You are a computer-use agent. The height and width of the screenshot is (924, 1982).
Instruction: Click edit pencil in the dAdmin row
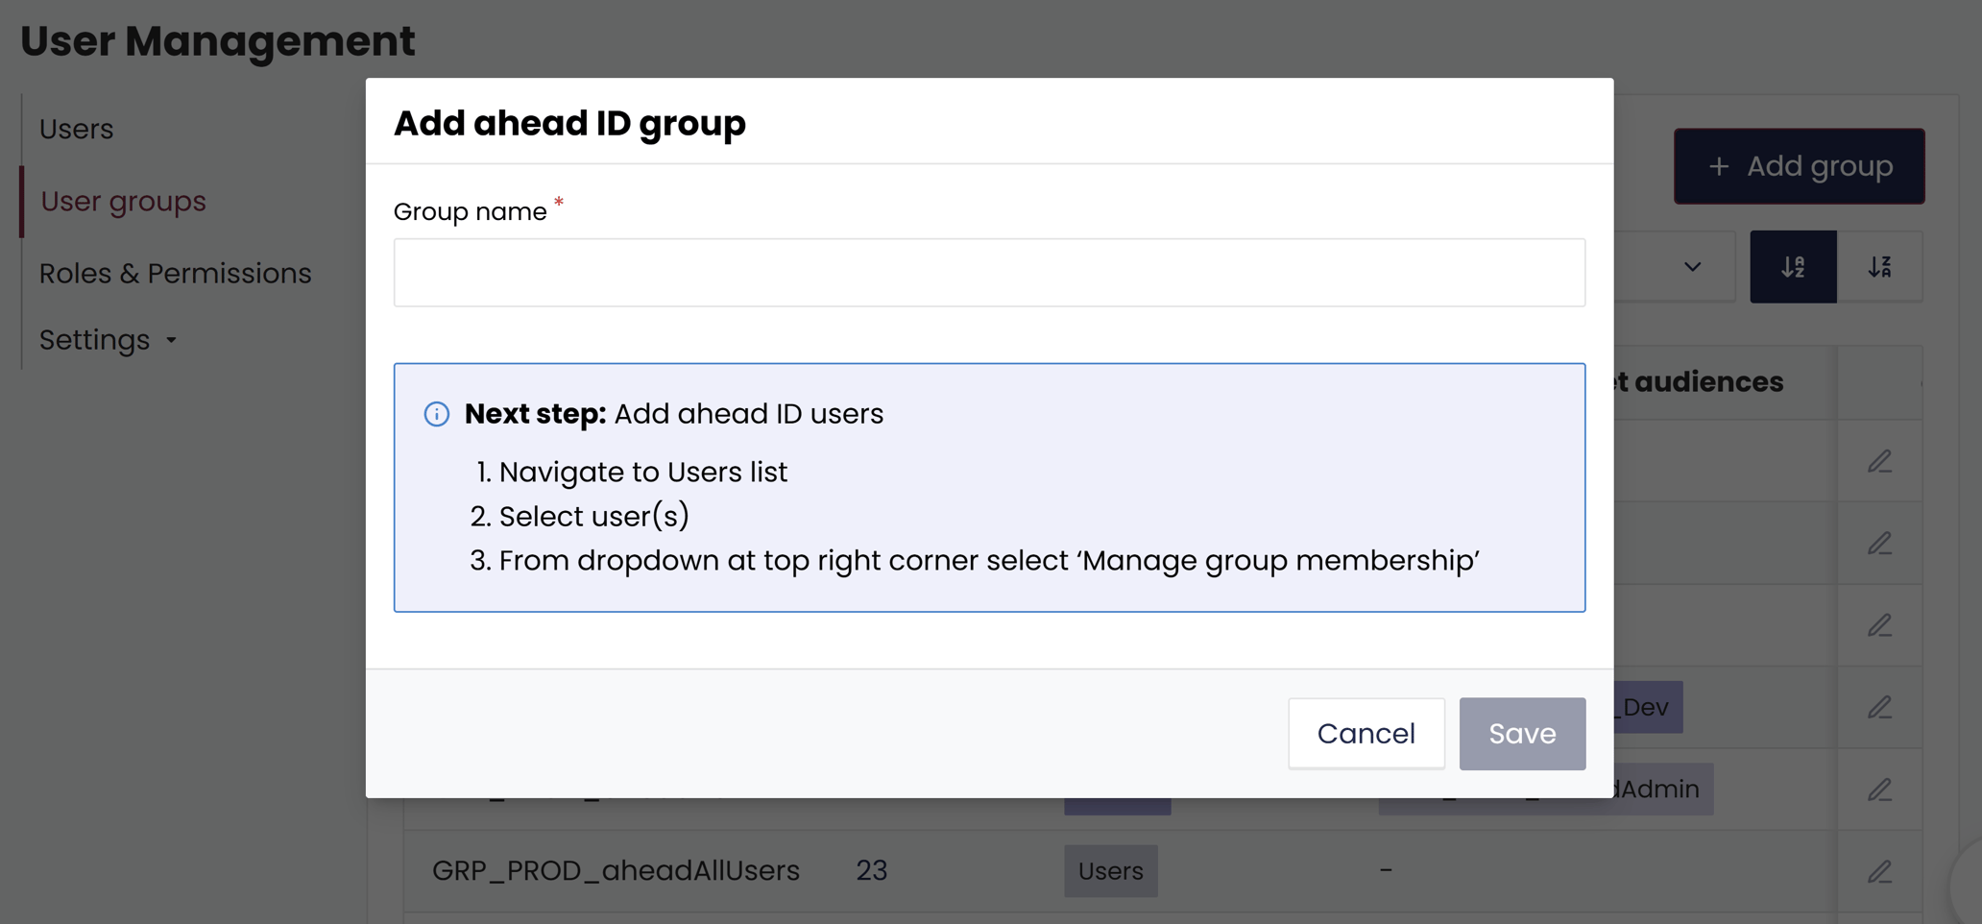[1879, 790]
